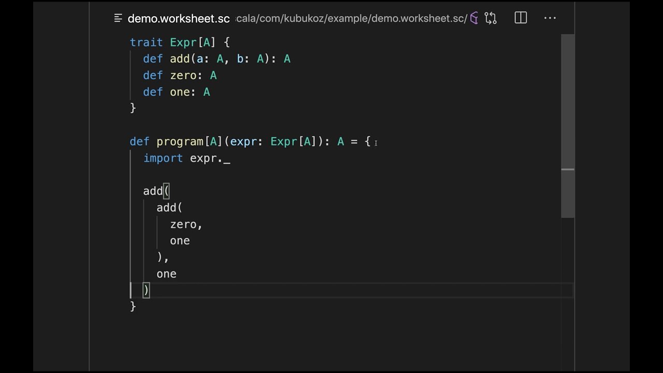
Task: Click the closing brace of trait Expr
Action: 133,108
